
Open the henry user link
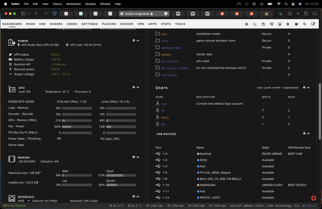click(165, 118)
